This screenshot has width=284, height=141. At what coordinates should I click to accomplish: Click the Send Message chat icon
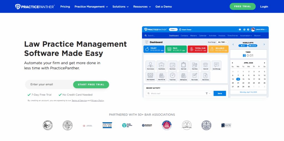click(216, 66)
